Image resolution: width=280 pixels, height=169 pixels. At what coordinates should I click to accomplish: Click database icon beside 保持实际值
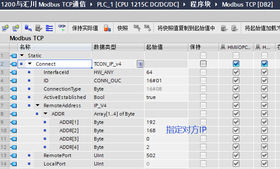[107, 28]
